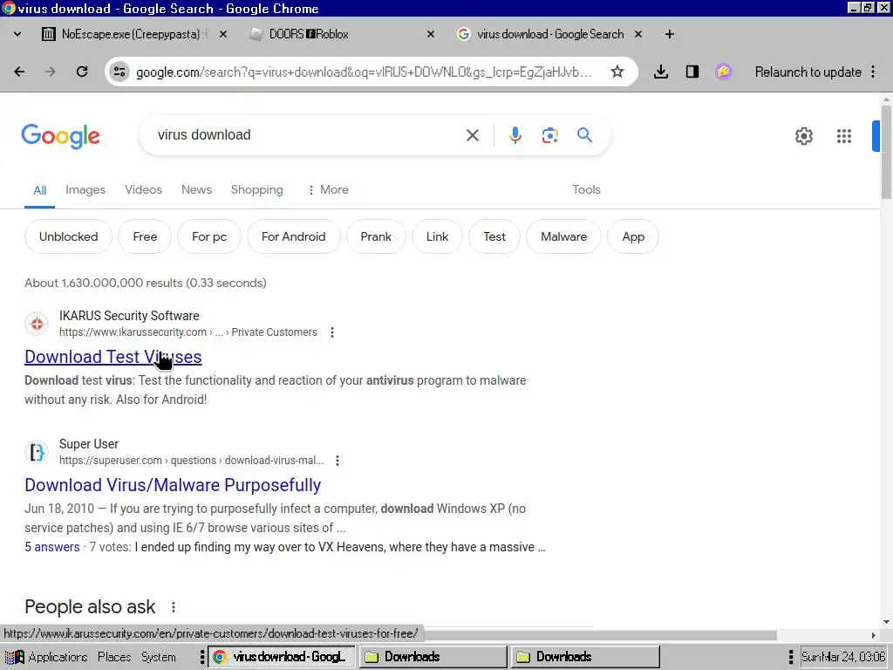Screen dimensions: 893x670
Task: Go back with the browser back arrow
Action: [x=19, y=72]
